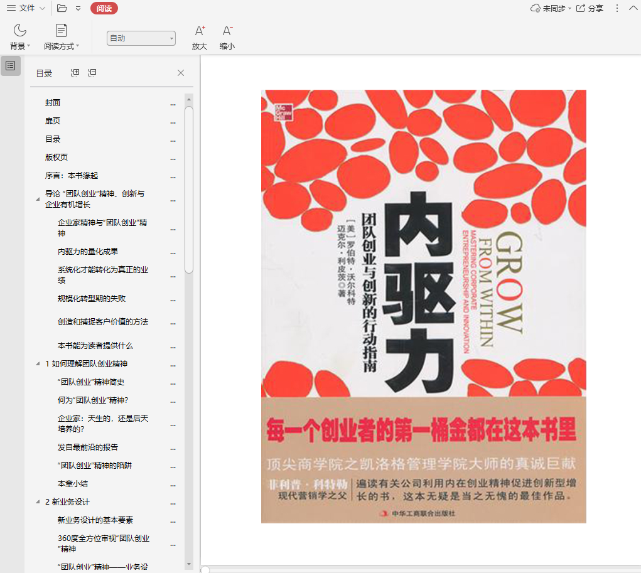Open 创造和捕捉客户价值的方法 section
The width and height of the screenshot is (641, 573).
point(102,322)
